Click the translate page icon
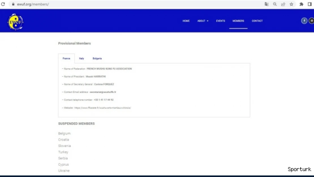314x177 pixels. point(266,4)
